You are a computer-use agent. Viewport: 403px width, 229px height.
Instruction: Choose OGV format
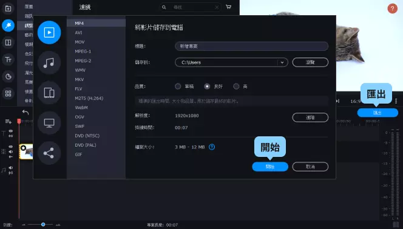tap(96, 117)
